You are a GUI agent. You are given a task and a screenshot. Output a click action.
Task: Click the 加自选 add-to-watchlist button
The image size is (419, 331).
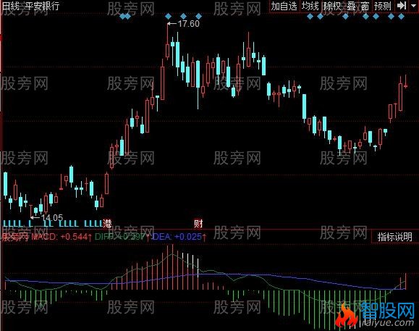point(284,6)
